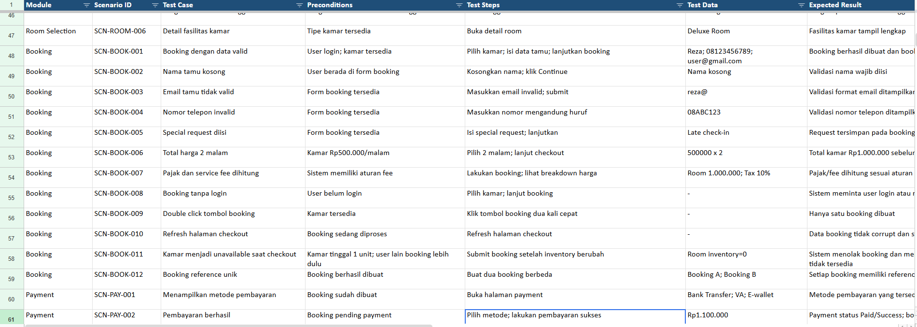917x327 pixels.
Task: Select 'Kamar Rp500.000/malam' precondition cell
Action: tap(385, 157)
